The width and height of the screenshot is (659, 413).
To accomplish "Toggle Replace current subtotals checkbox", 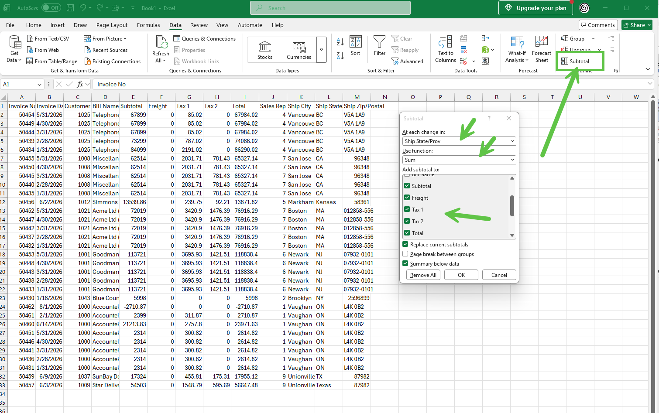I will (x=405, y=245).
